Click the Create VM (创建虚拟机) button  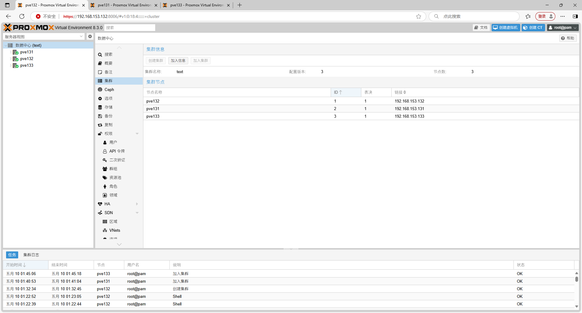click(506, 28)
